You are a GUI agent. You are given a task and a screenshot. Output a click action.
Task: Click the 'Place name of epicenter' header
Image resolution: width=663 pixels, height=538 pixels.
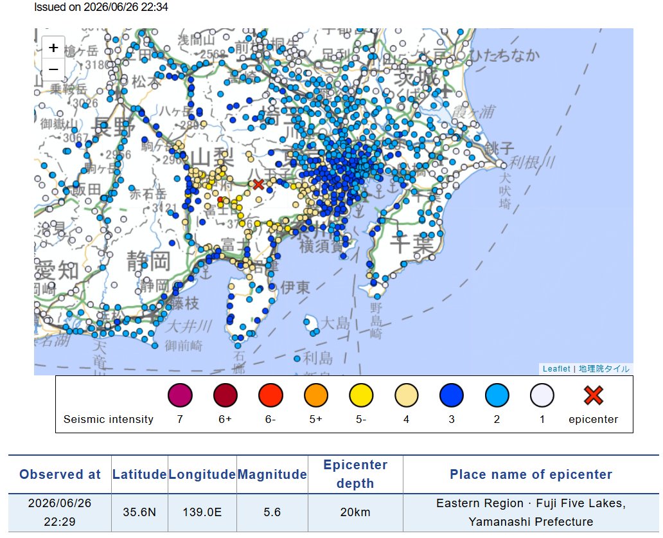[x=531, y=474]
